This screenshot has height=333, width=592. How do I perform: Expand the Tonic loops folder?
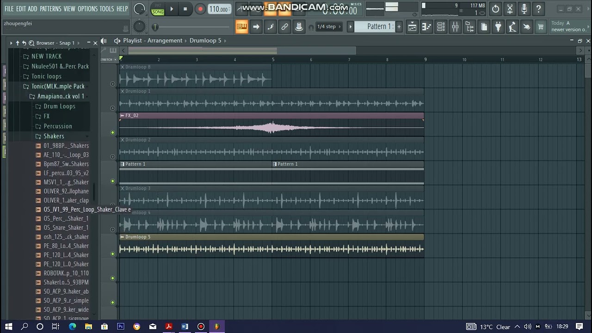point(46,76)
